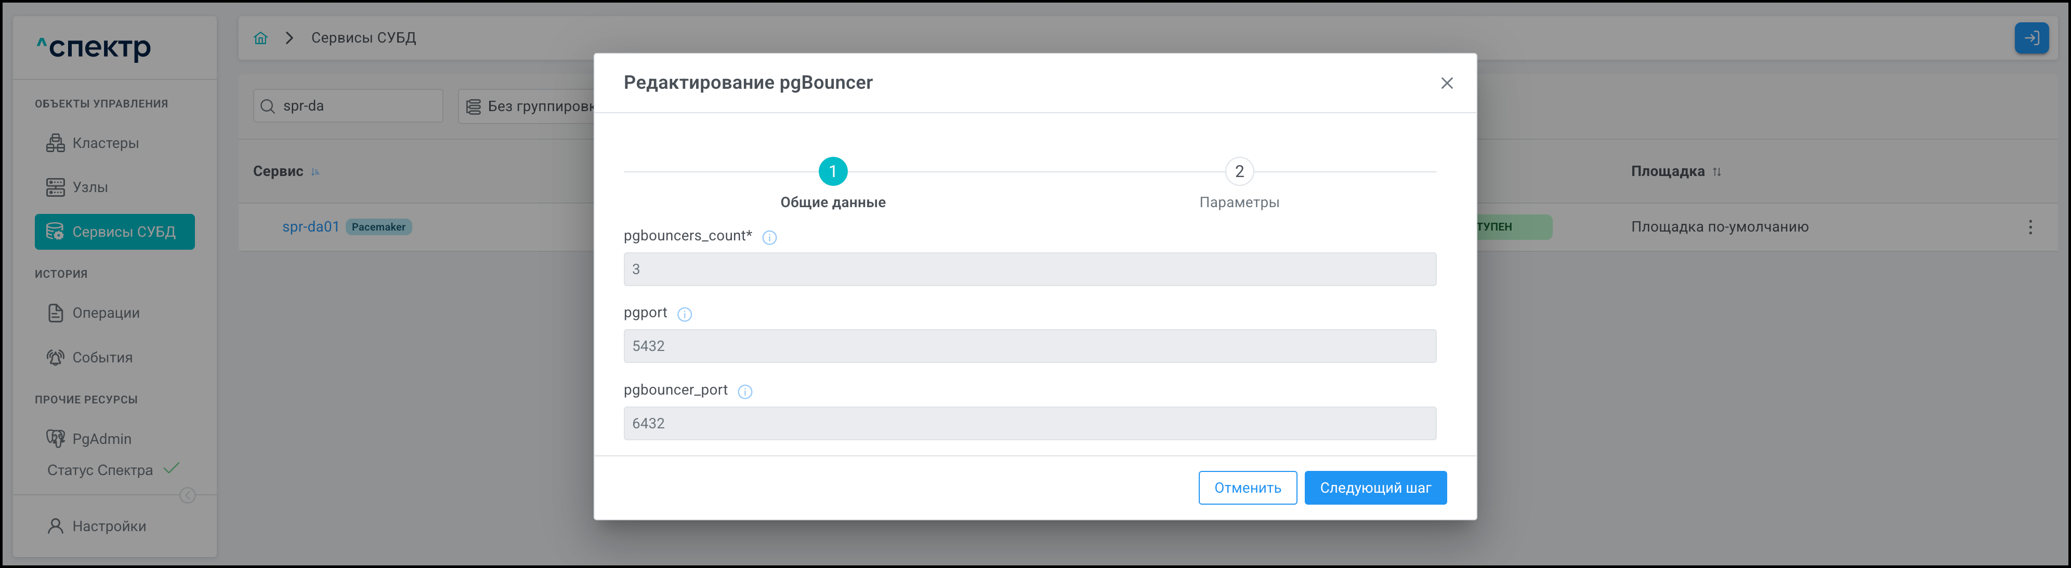Click Отменить button
2071x568 pixels.
point(1247,488)
